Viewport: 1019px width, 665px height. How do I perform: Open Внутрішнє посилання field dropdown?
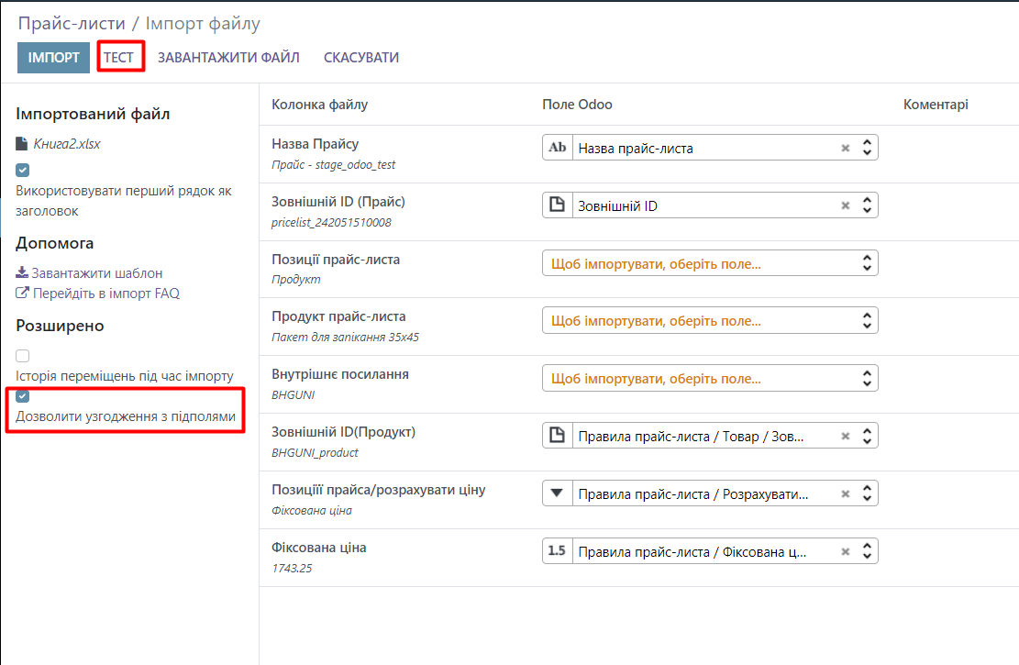pyautogui.click(x=710, y=379)
